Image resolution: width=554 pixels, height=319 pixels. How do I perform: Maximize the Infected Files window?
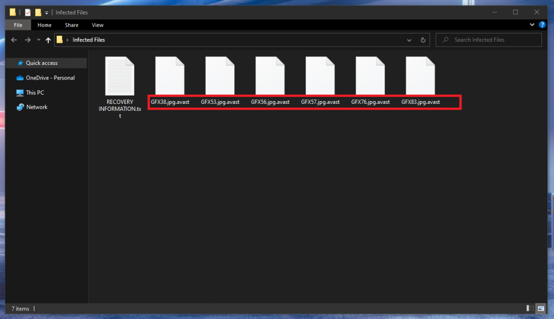click(516, 12)
